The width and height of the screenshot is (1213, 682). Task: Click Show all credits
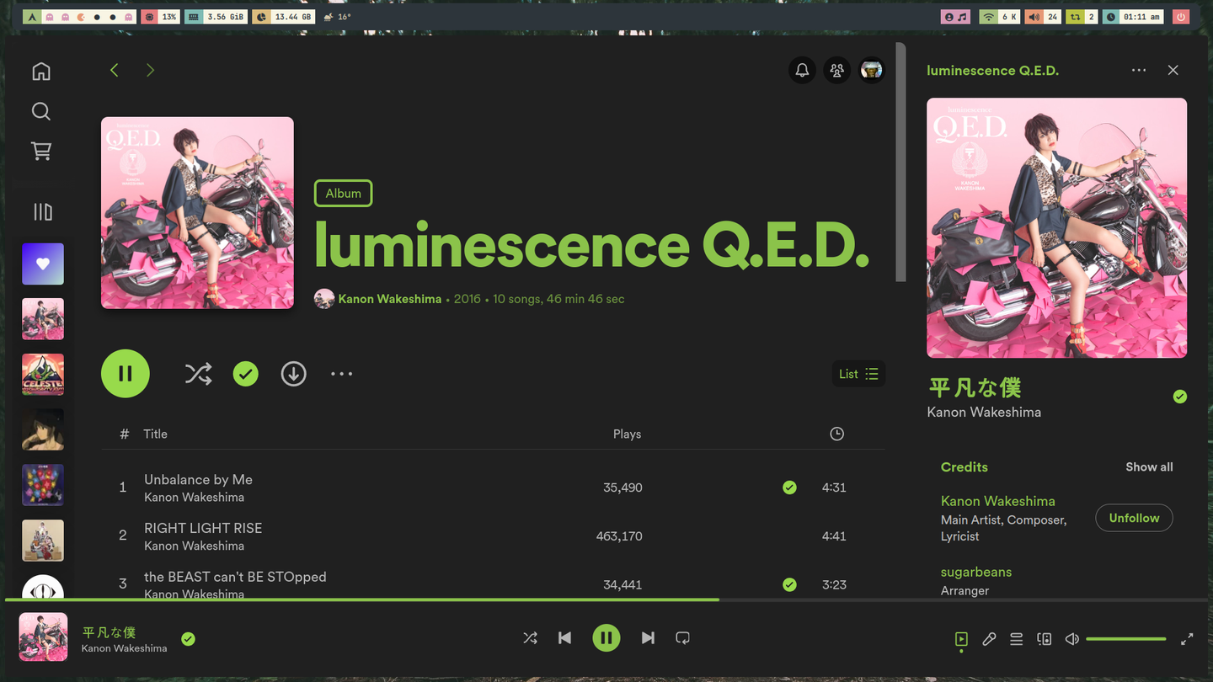pos(1149,467)
